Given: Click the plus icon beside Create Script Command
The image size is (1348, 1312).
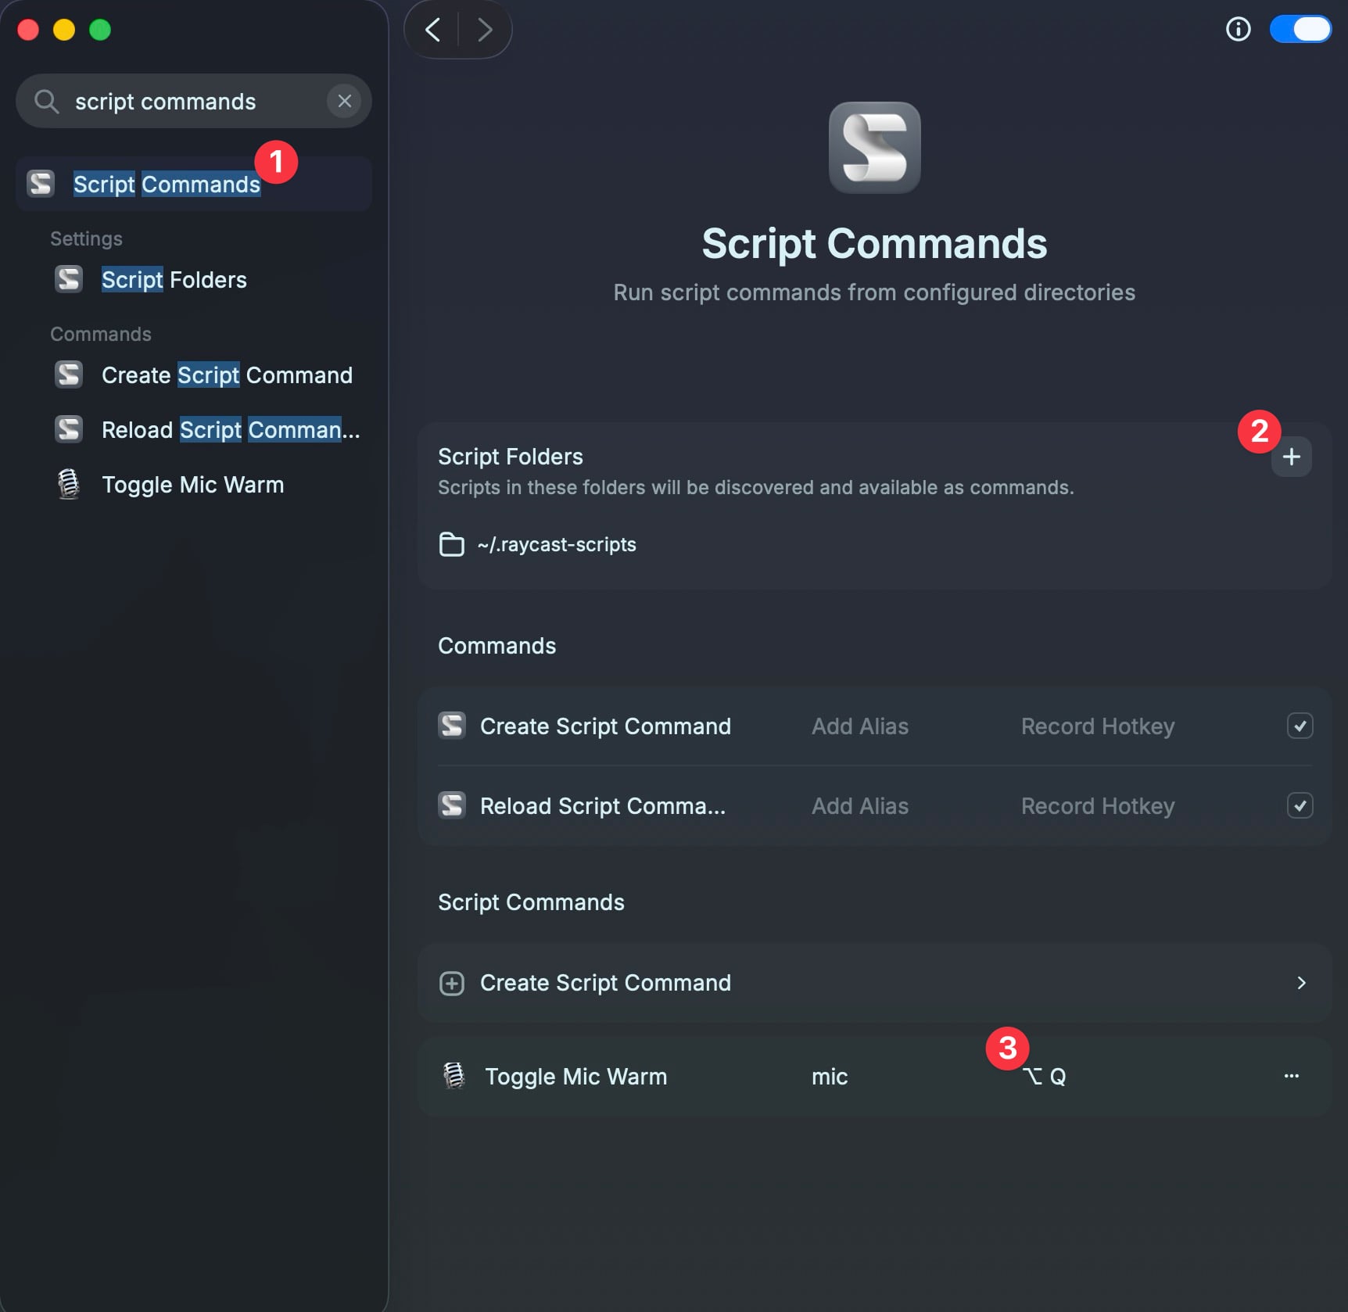Looking at the screenshot, I should 452,983.
